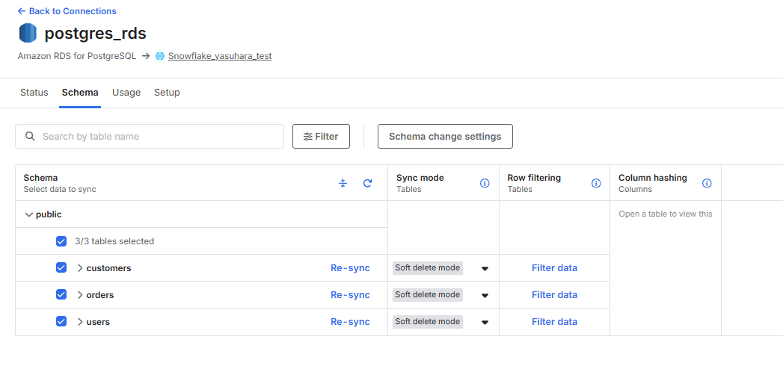This screenshot has width=783, height=369.
Task: Click the search magnifier icon
Action: pos(30,137)
